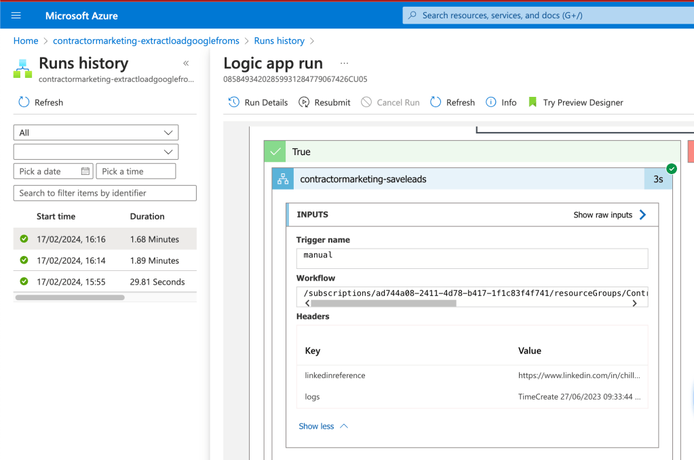
Task: Select the run from 17/02/2024, 16:16
Action: point(105,239)
